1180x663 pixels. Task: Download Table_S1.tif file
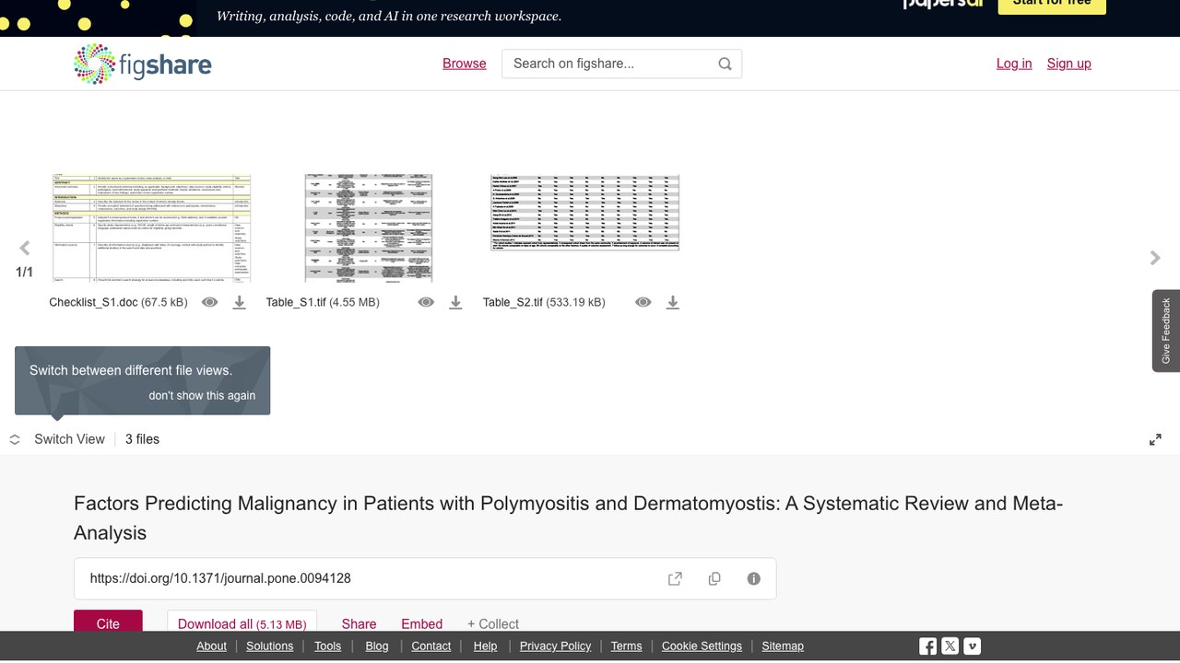tap(455, 302)
